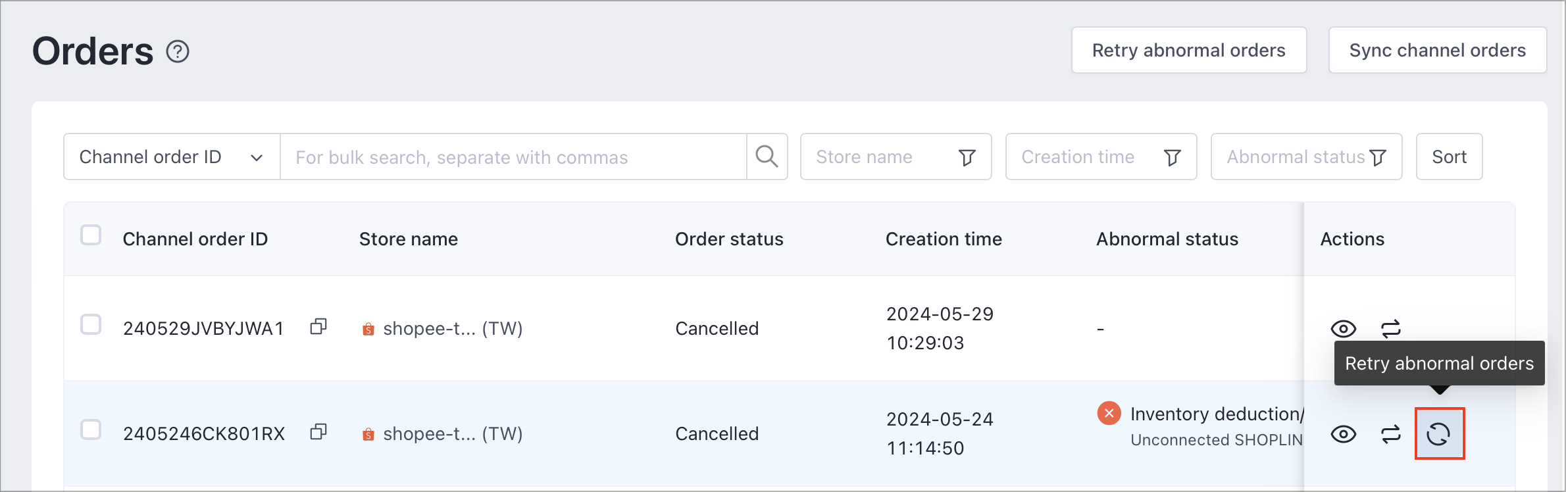Click retry icon for order 2405246CK801RX
The image size is (1566, 492).
1439,434
